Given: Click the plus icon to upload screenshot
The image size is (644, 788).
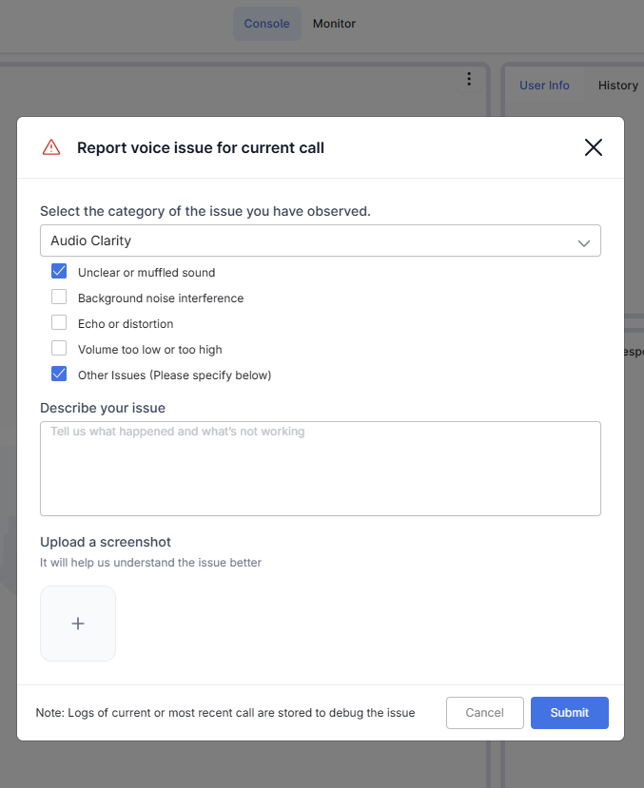Looking at the screenshot, I should [78, 624].
